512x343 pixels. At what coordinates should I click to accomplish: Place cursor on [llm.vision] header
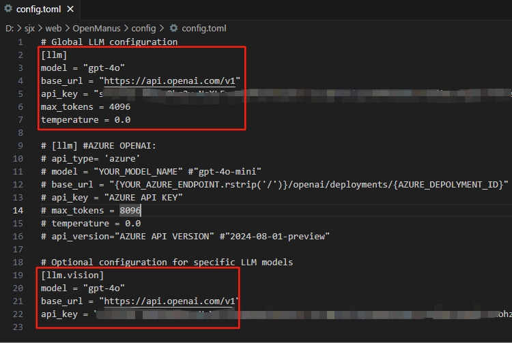pyautogui.click(x=72, y=275)
